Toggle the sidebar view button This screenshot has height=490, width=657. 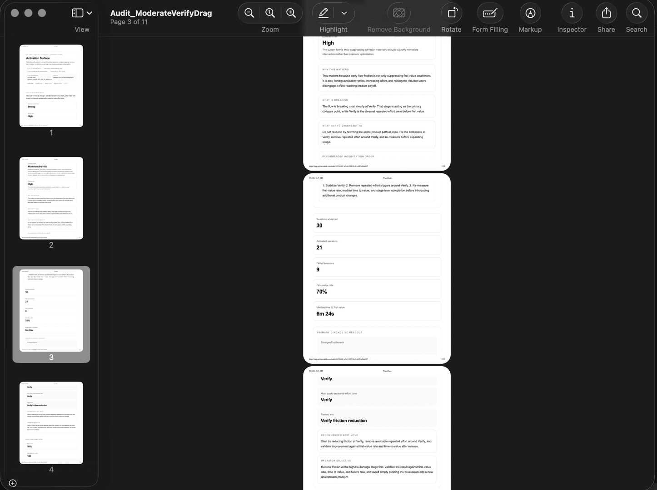pos(78,13)
